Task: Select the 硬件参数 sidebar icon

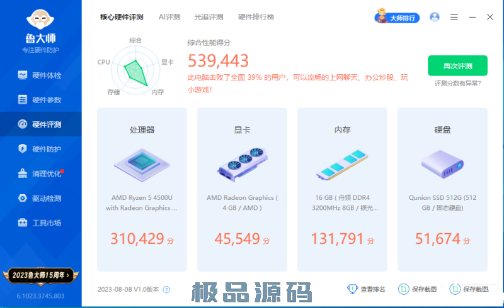Action: click(23, 100)
